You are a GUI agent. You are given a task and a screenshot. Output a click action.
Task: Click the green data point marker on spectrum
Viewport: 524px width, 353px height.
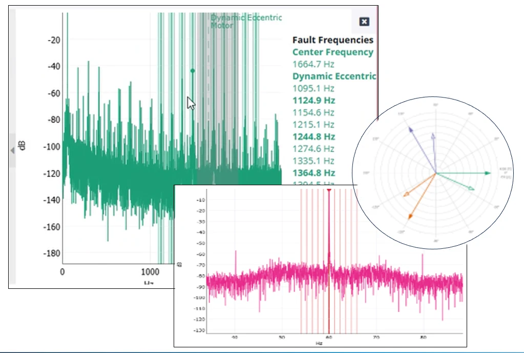click(193, 71)
